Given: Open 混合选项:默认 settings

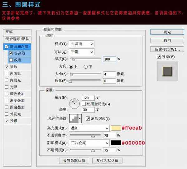Looking at the screenshot, I should pos(17,39).
